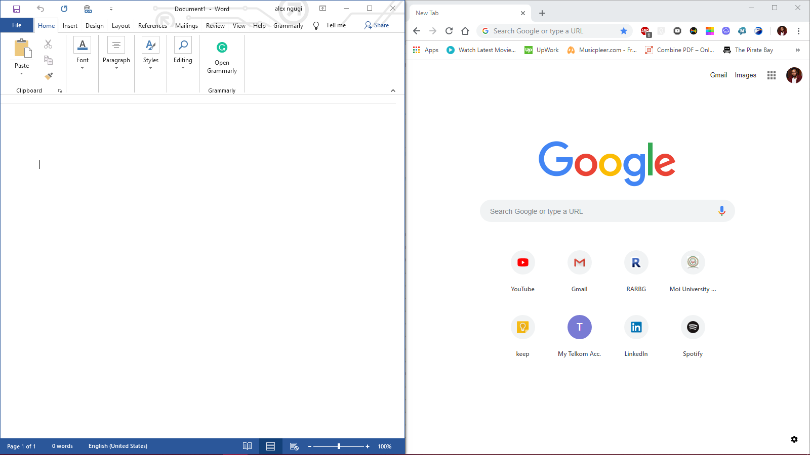Select the Format Painter brush icon
Screen dimensions: 810x455
[48, 76]
